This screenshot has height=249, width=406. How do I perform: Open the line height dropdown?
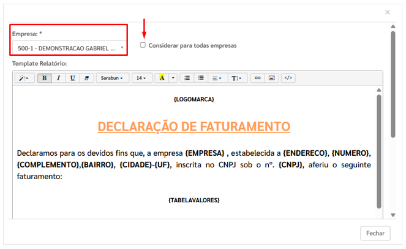[x=236, y=79]
